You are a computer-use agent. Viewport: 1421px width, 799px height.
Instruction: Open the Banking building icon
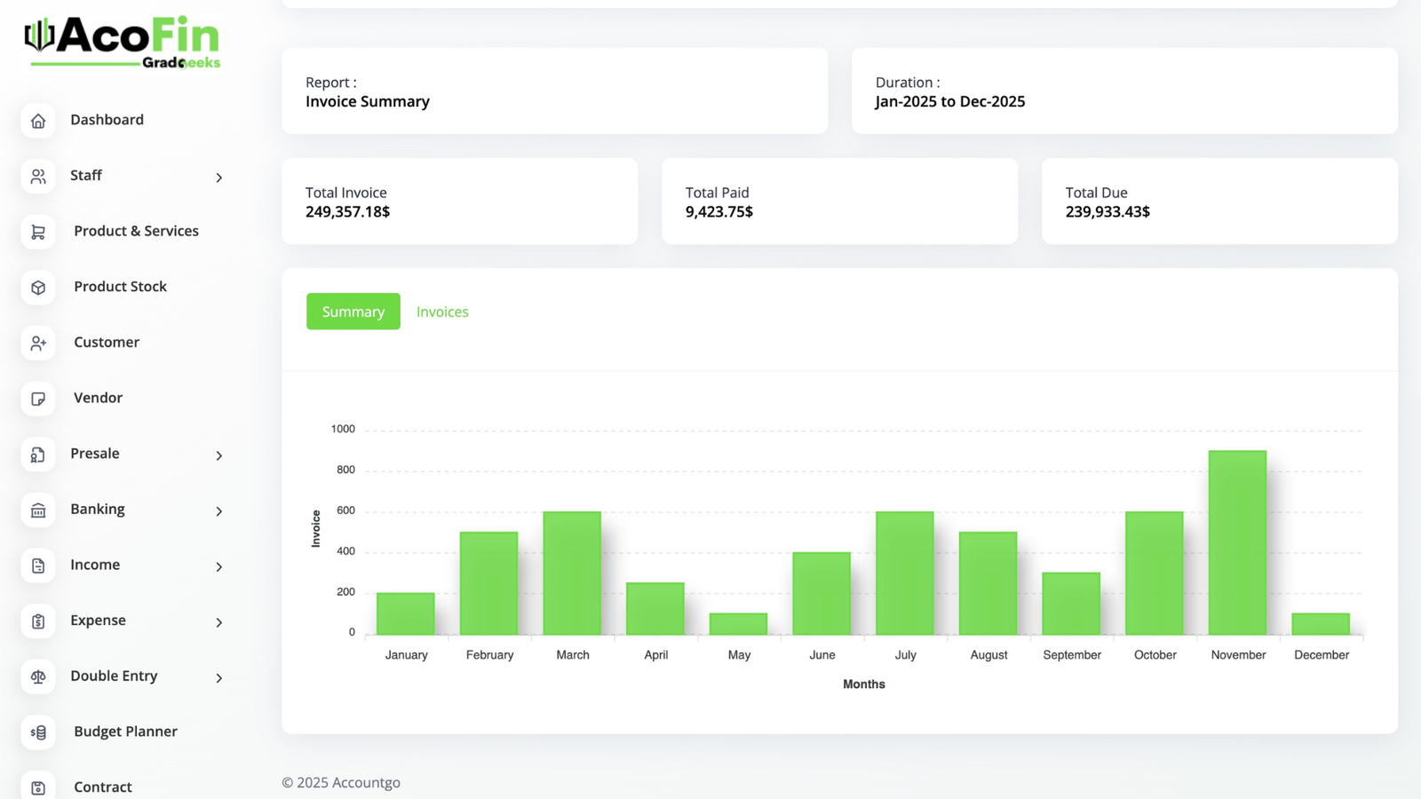pyautogui.click(x=38, y=510)
